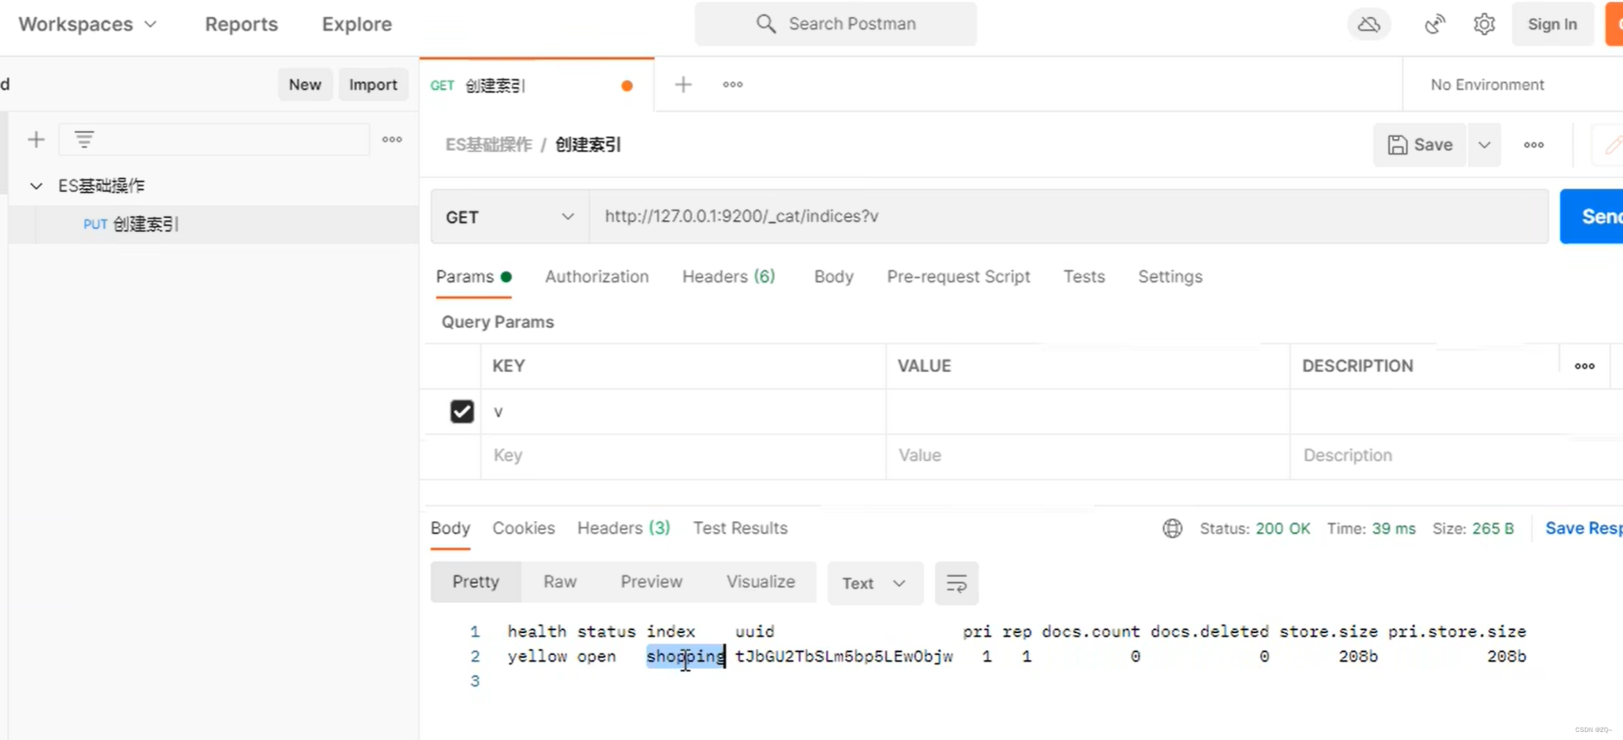Click the uuid tJbGU2TbSLm5bp5LEwObjw text
This screenshot has height=740, width=1623.
[844, 657]
